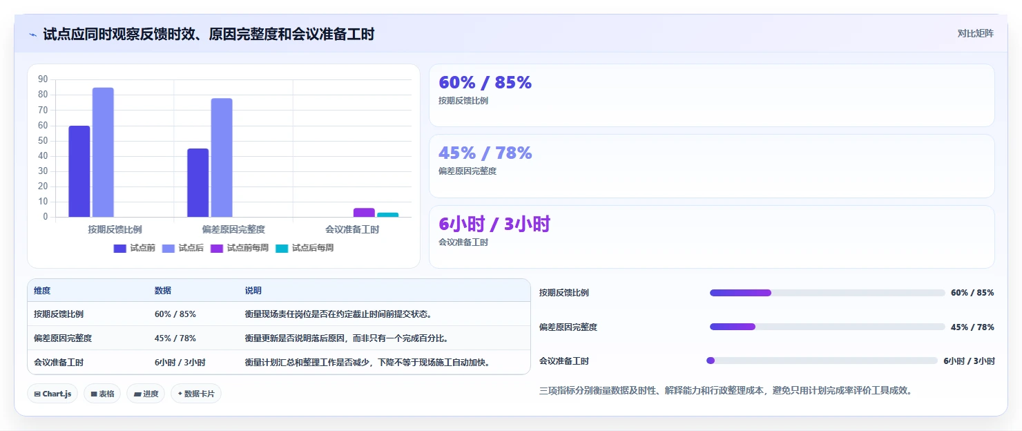Select the 表格 chip
Viewport: 1022px width, 431px height.
point(103,394)
